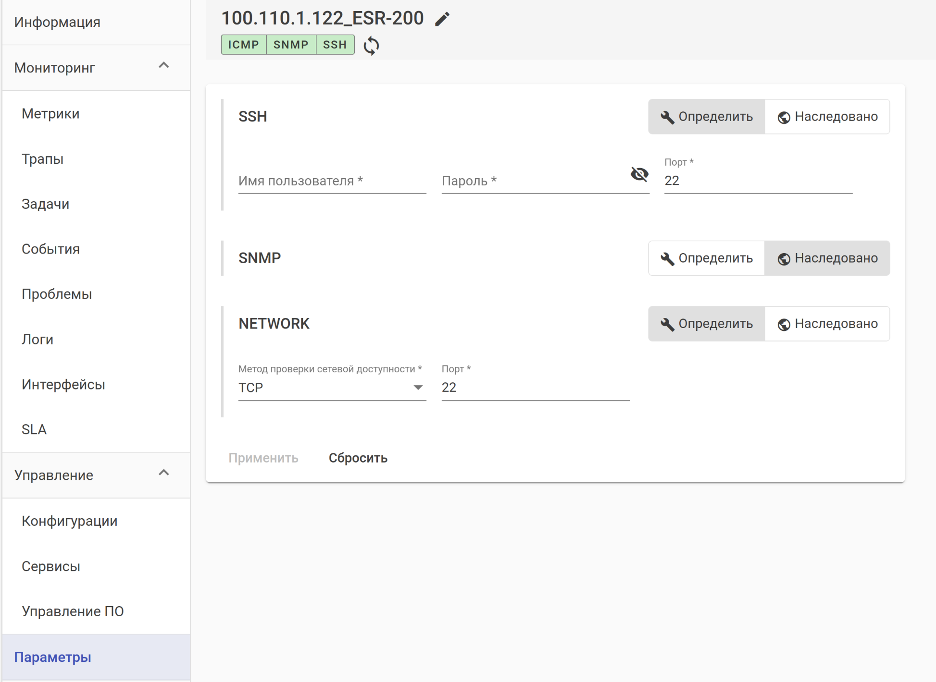Open the Метрики menu item
The image size is (936, 682).
(x=50, y=114)
